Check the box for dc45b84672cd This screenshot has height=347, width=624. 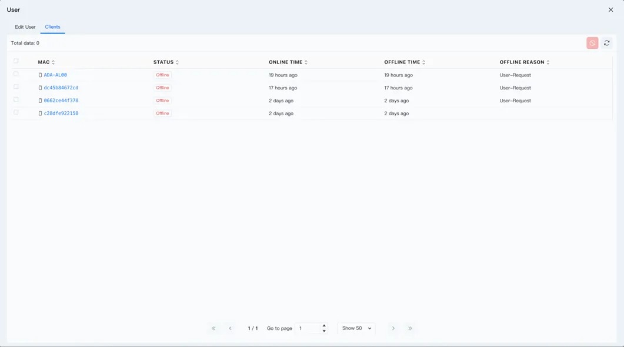16,87
